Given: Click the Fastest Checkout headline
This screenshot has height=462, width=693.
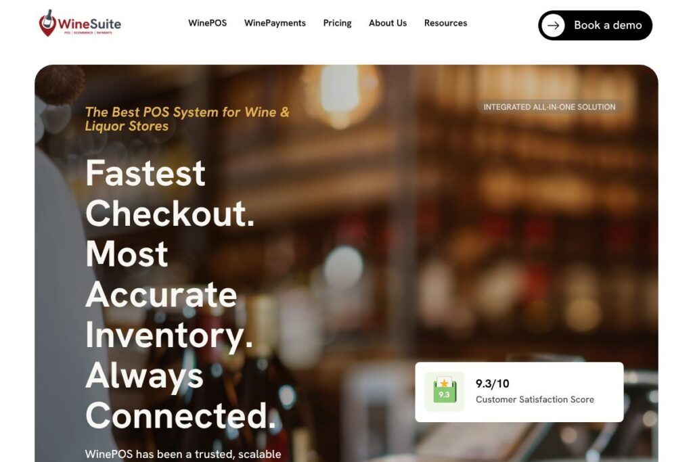Looking at the screenshot, I should point(170,193).
